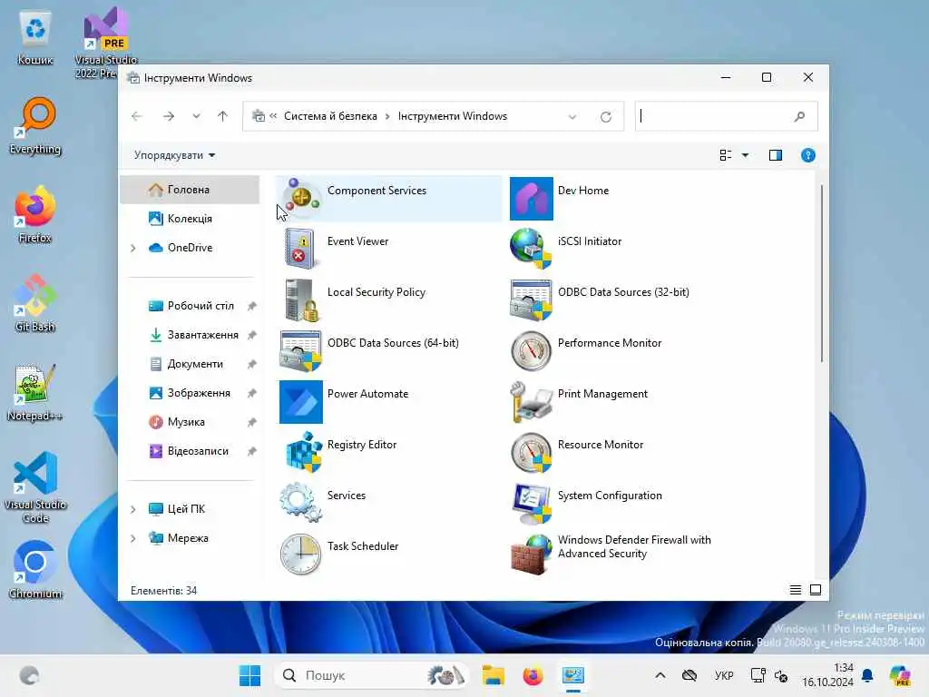Open the help button in toolbar
Viewport: 929px width, 697px height.
tap(808, 155)
